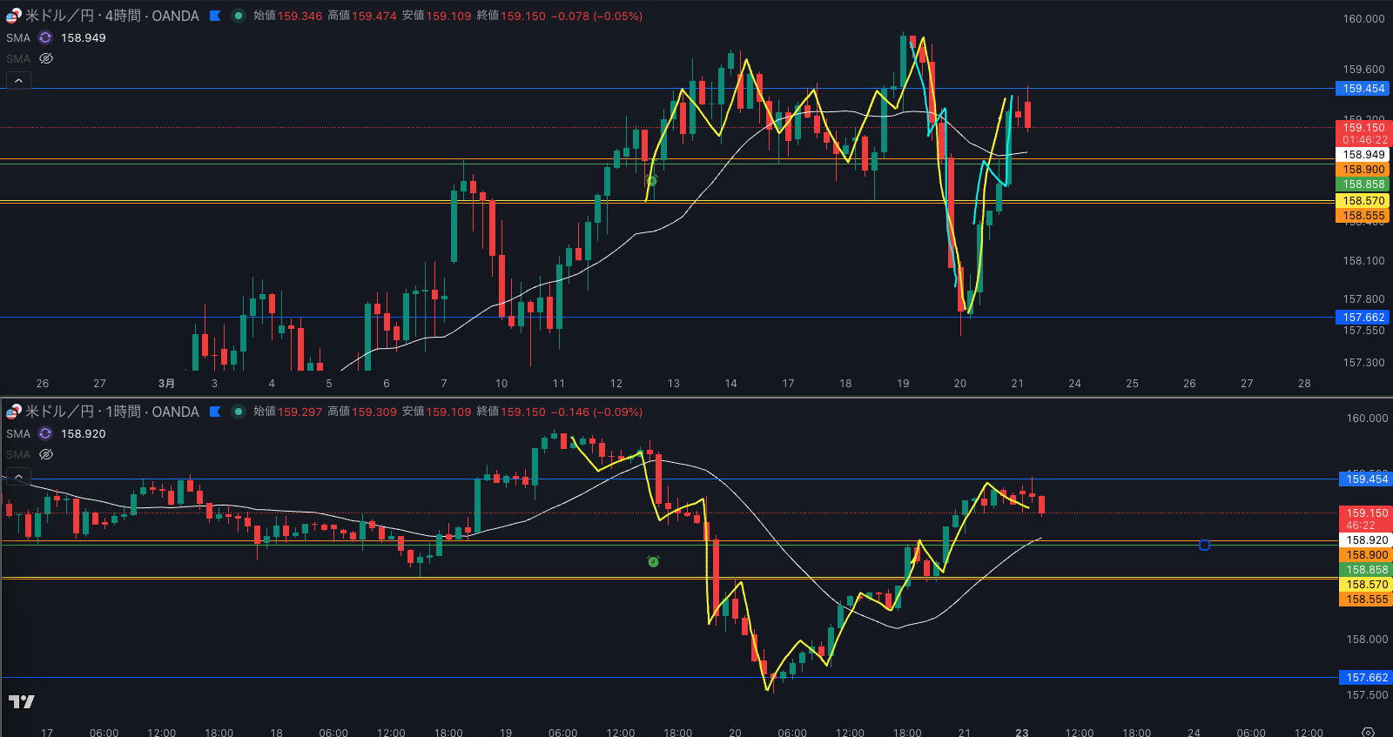Click the 157.662 price label on the 1-hour axis
The height and width of the screenshot is (737, 1393).
tap(1366, 678)
